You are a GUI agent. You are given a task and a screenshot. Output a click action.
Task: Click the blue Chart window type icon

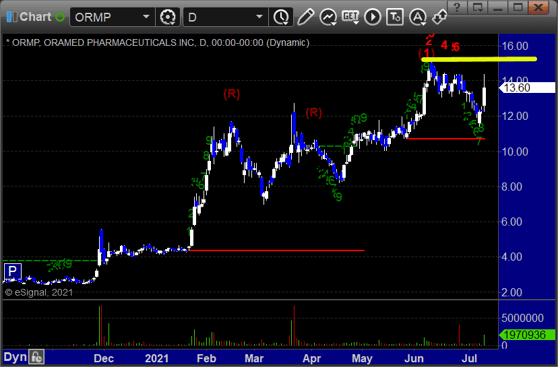pyautogui.click(x=11, y=17)
